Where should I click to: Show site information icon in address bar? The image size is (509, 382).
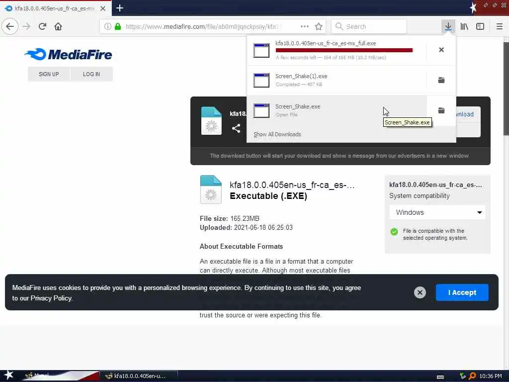108,26
